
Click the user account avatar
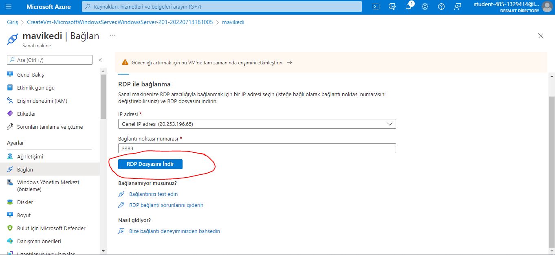point(547,7)
